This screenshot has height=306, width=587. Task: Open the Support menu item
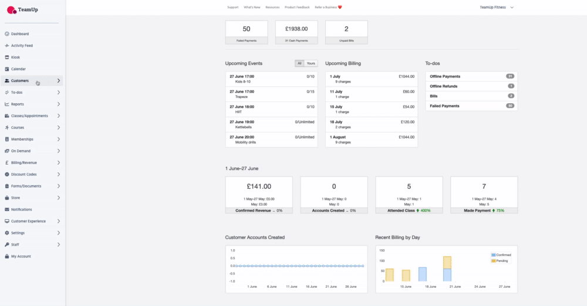233,8
